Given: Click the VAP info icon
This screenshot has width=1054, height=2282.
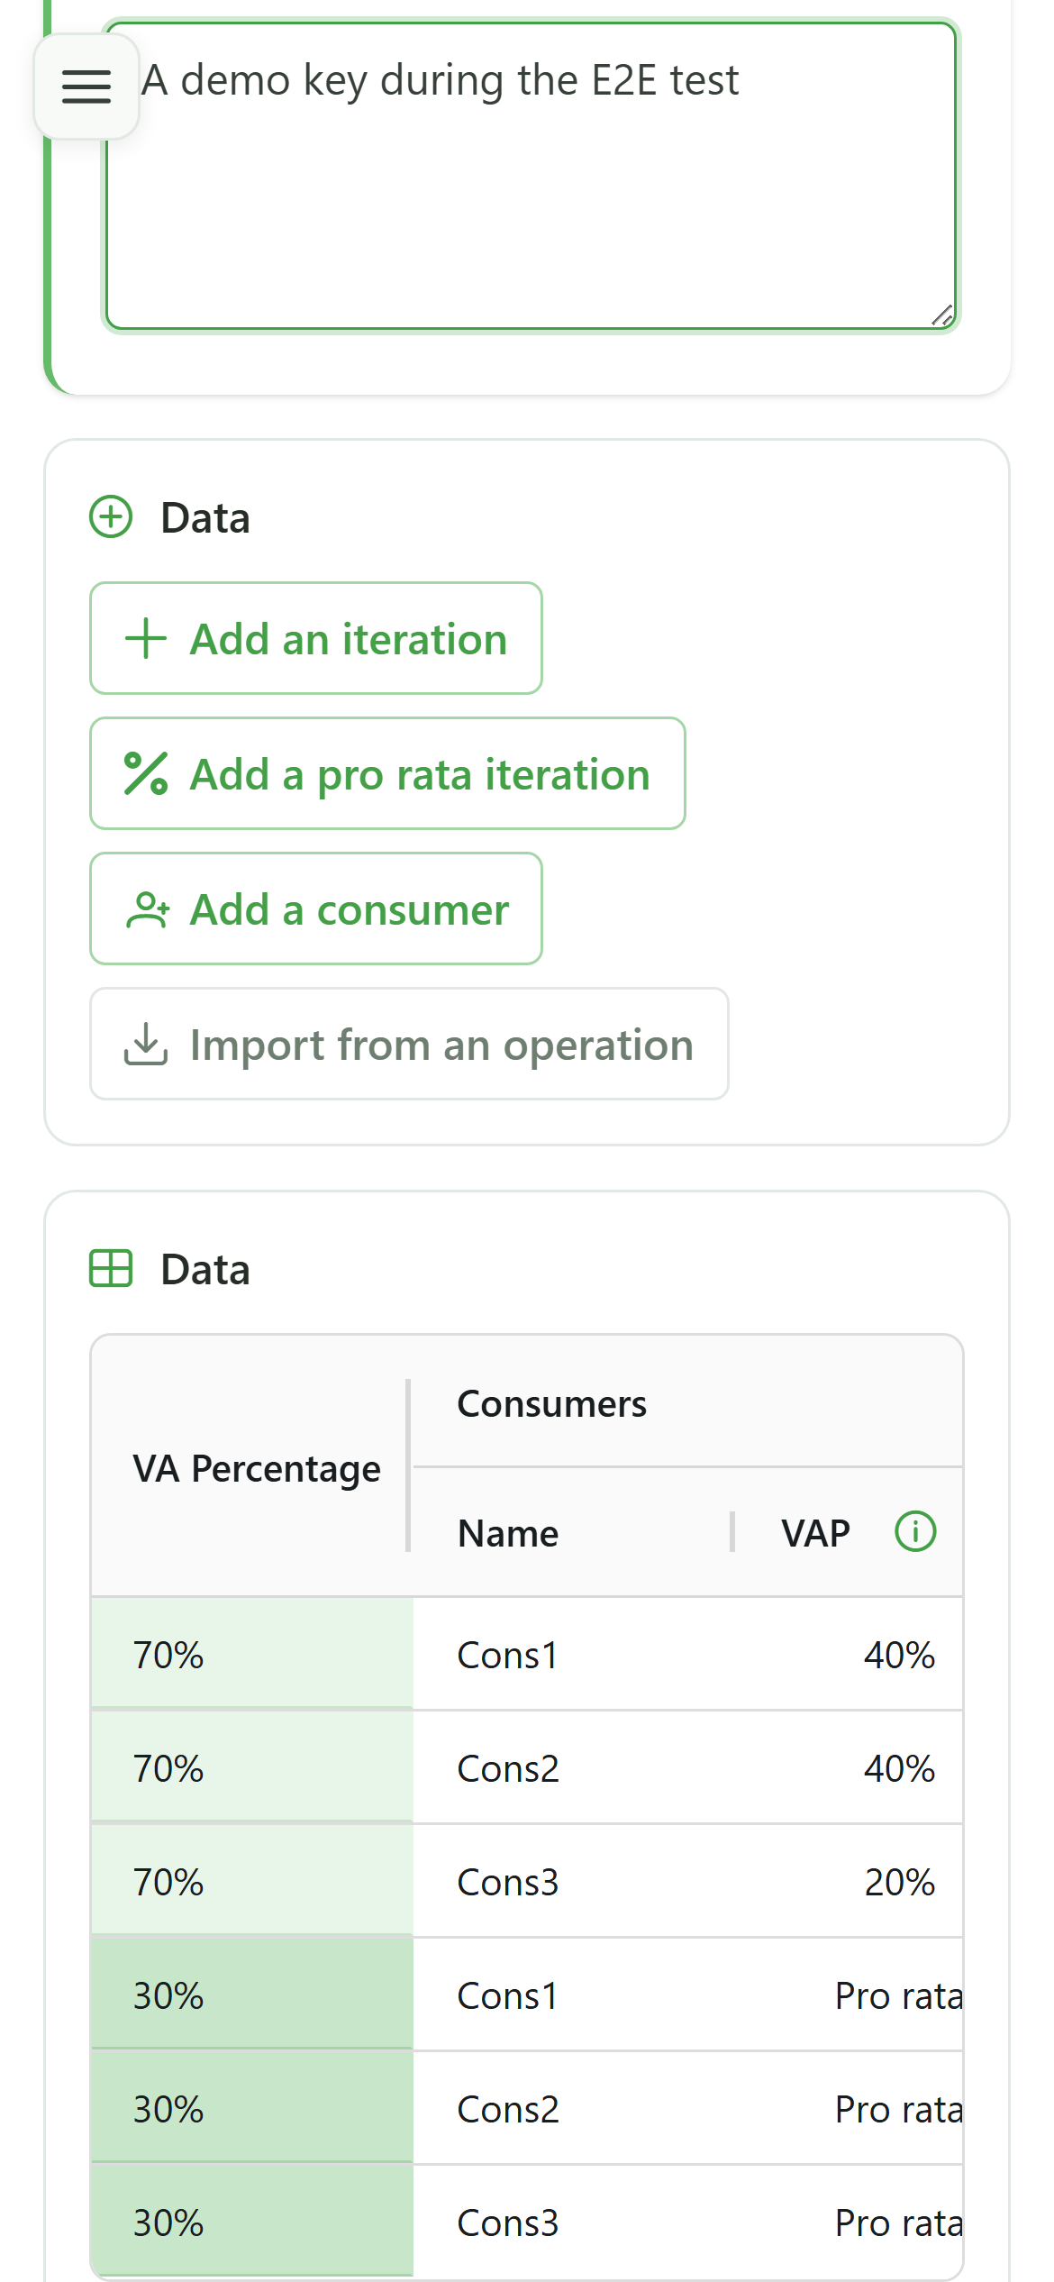Looking at the screenshot, I should [915, 1531].
